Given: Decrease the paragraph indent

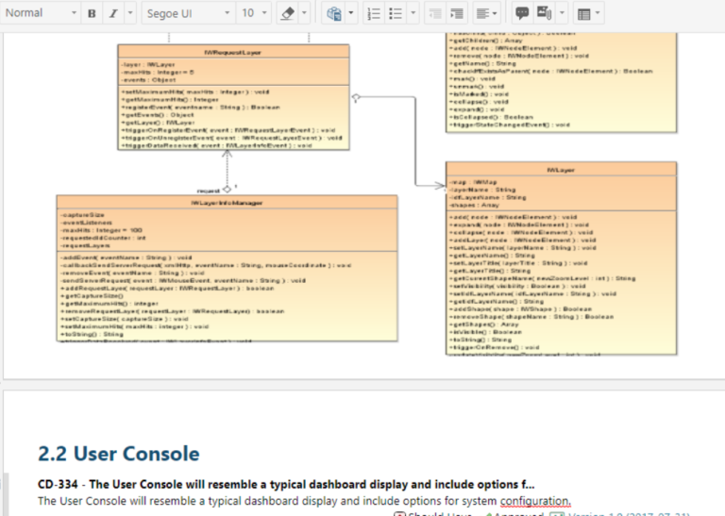Looking at the screenshot, I should (x=434, y=13).
